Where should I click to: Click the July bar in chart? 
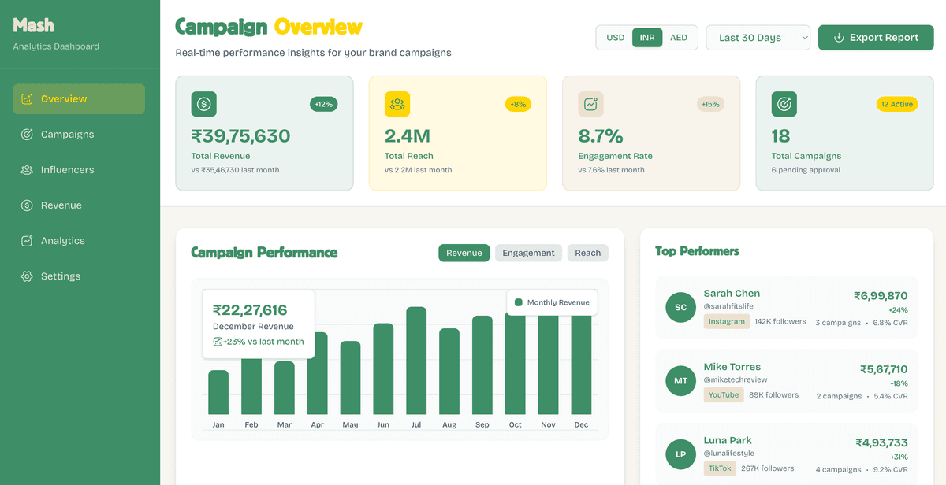click(416, 361)
